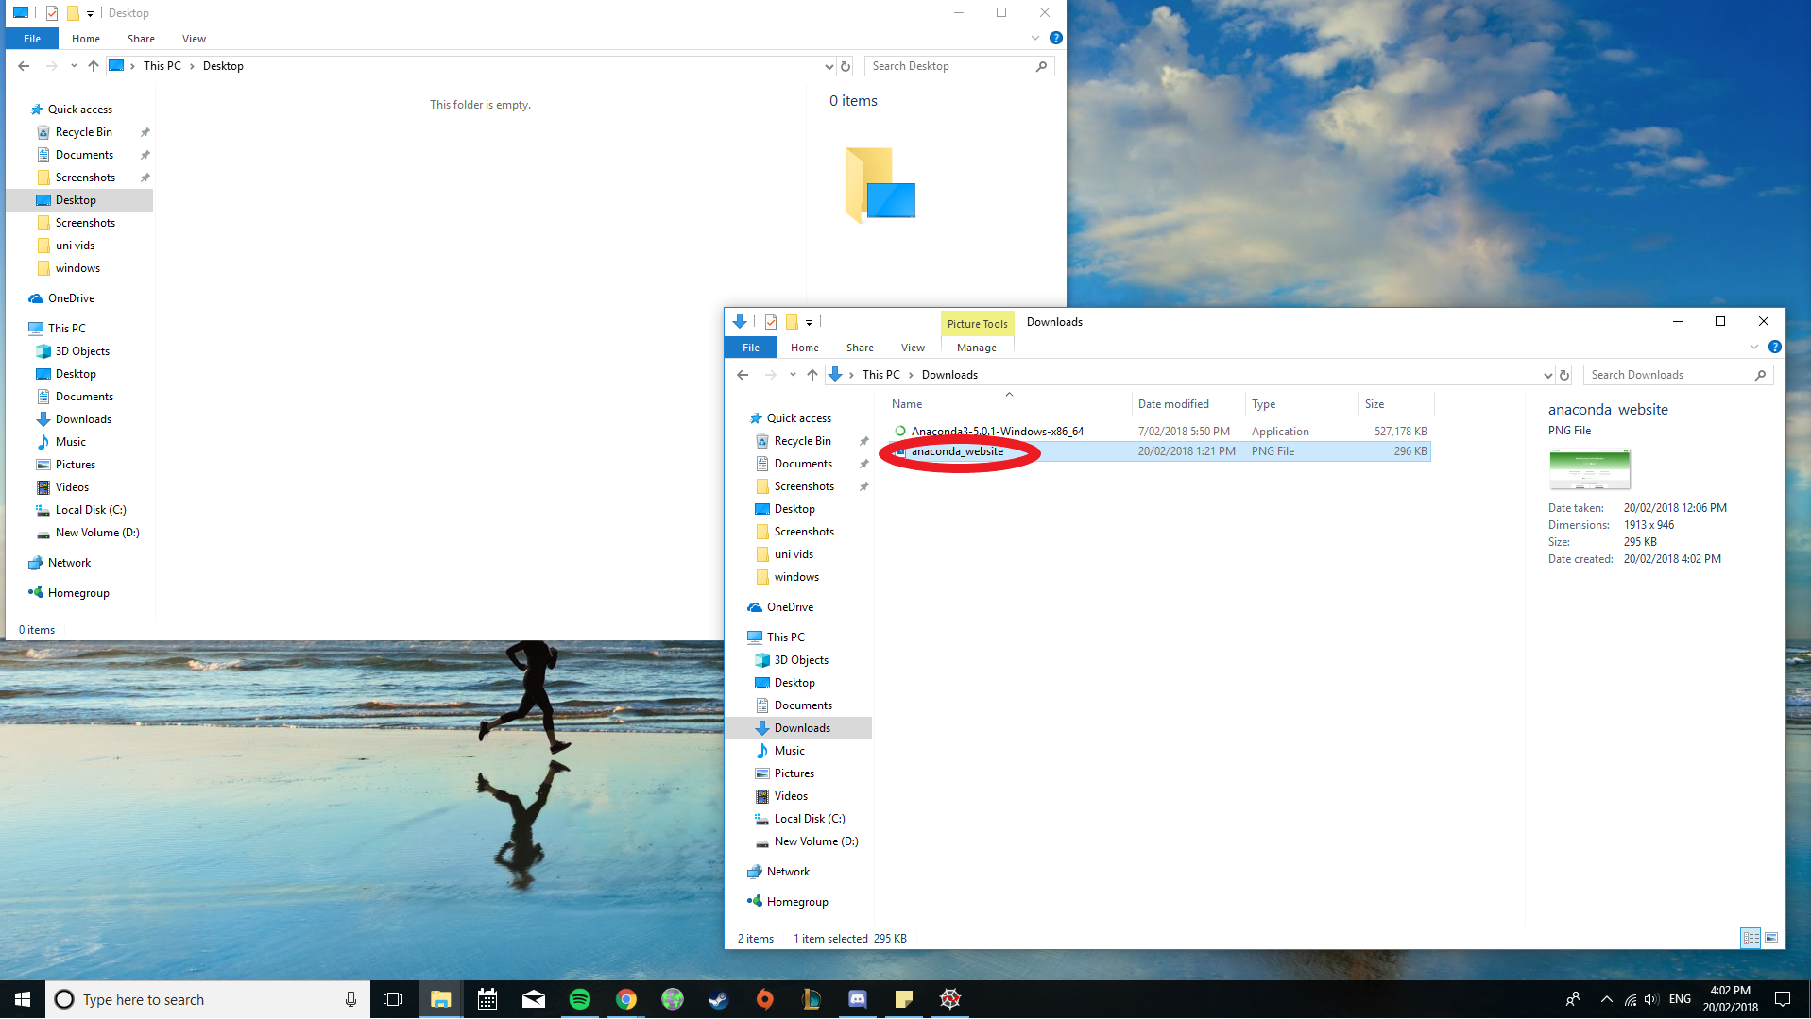Open Sticky Notes from the taskbar

pyautogui.click(x=904, y=999)
